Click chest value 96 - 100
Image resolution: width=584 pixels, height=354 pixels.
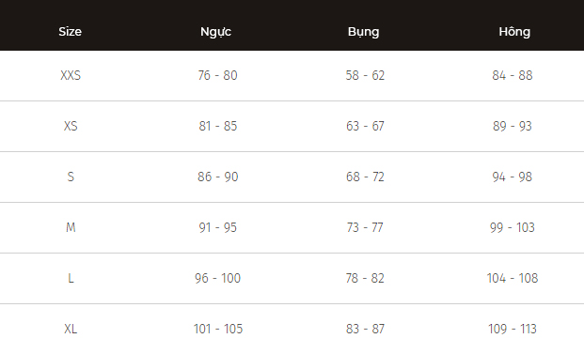[x=217, y=278]
